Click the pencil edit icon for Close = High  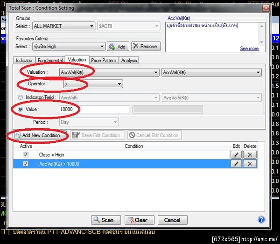coord(236,155)
